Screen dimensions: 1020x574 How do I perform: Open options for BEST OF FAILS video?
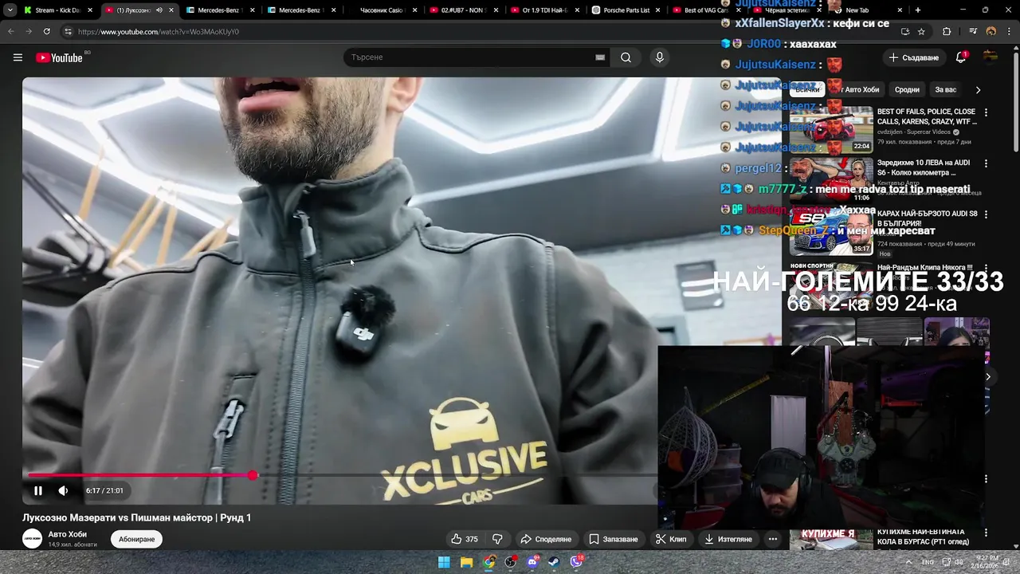986,112
